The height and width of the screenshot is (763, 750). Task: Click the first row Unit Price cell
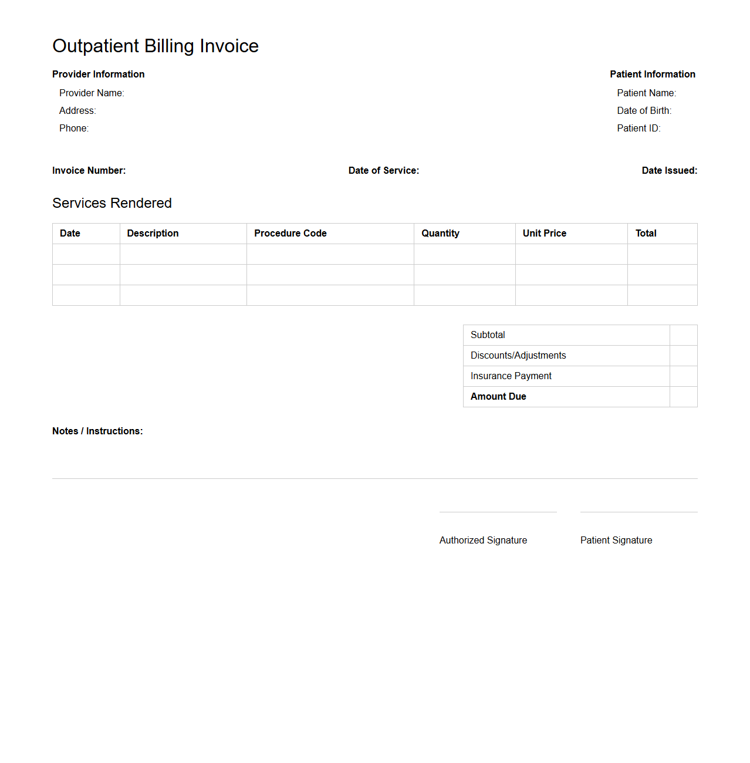tap(571, 254)
